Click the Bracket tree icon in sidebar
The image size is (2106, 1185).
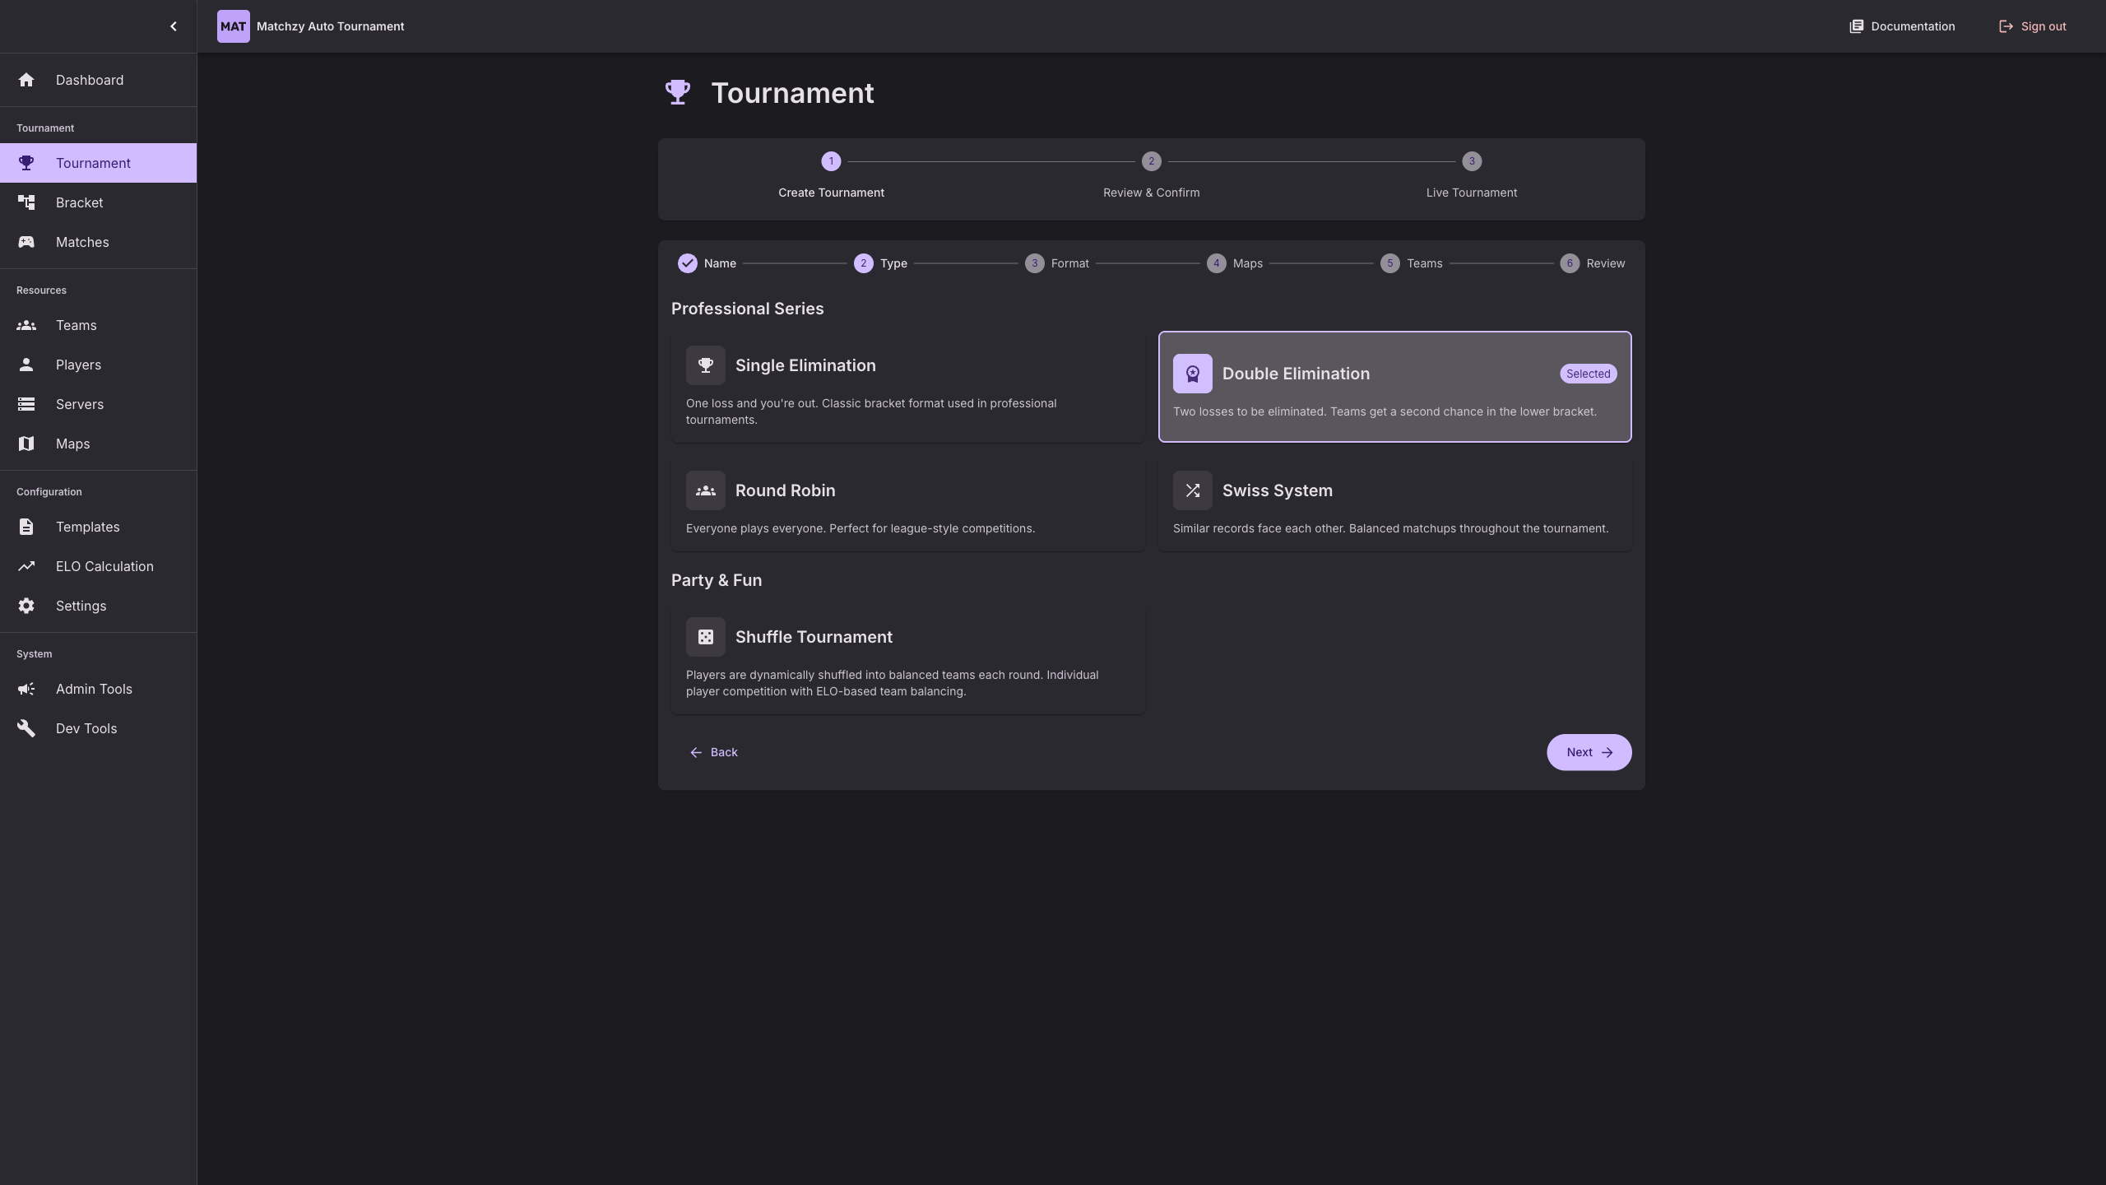tap(26, 202)
